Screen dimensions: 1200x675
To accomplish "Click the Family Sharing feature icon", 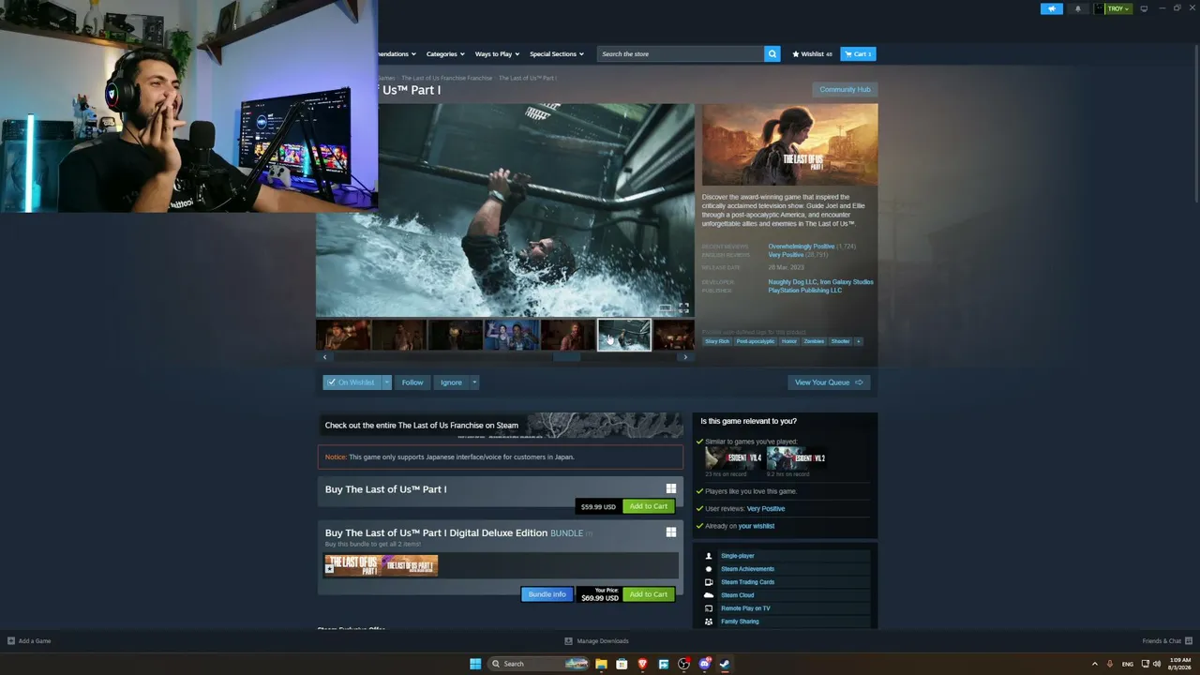I will point(709,622).
